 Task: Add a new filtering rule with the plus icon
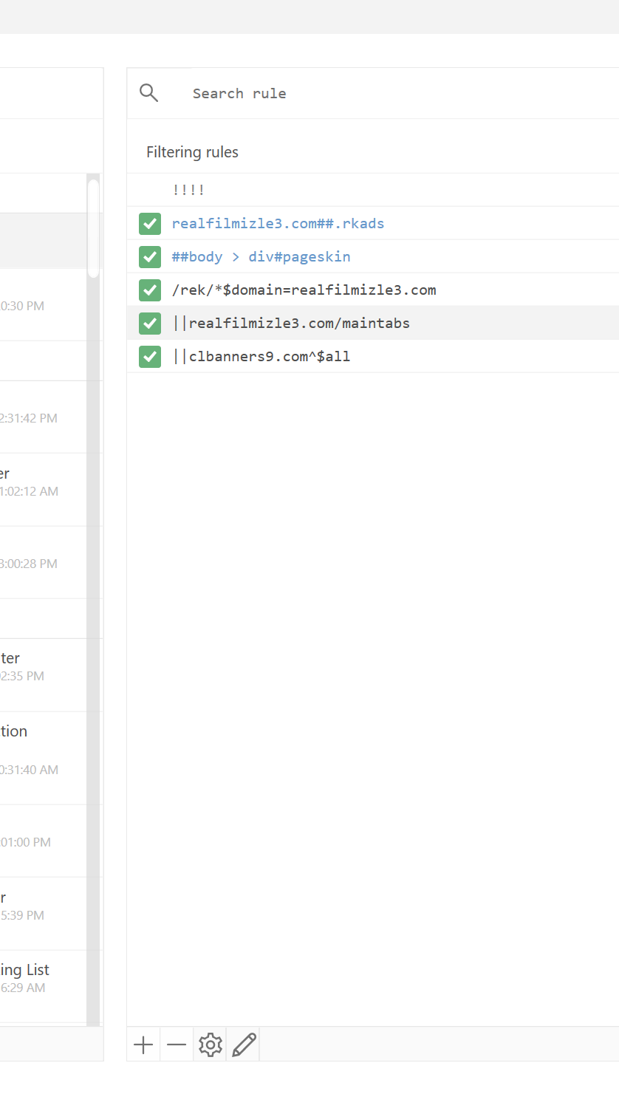tap(143, 1045)
